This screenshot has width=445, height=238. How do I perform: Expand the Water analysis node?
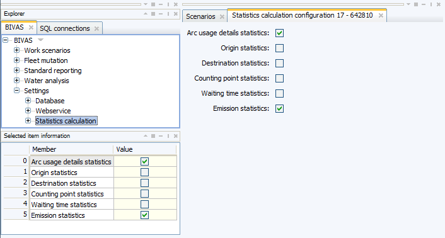coord(17,81)
